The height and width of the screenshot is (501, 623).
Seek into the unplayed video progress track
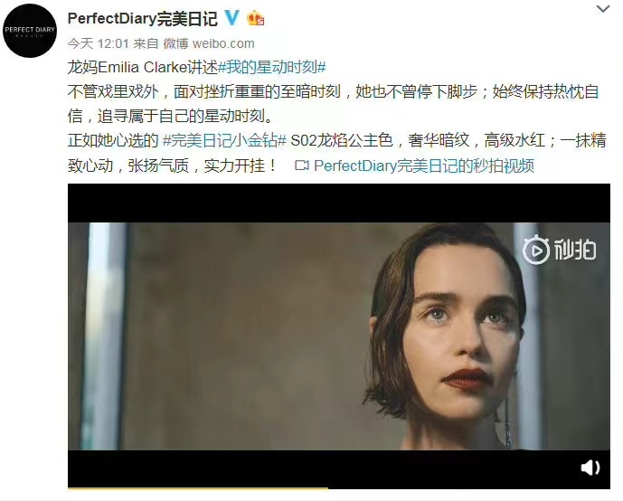(469, 488)
